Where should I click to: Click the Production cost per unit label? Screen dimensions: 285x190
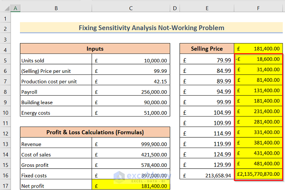(x=56, y=81)
